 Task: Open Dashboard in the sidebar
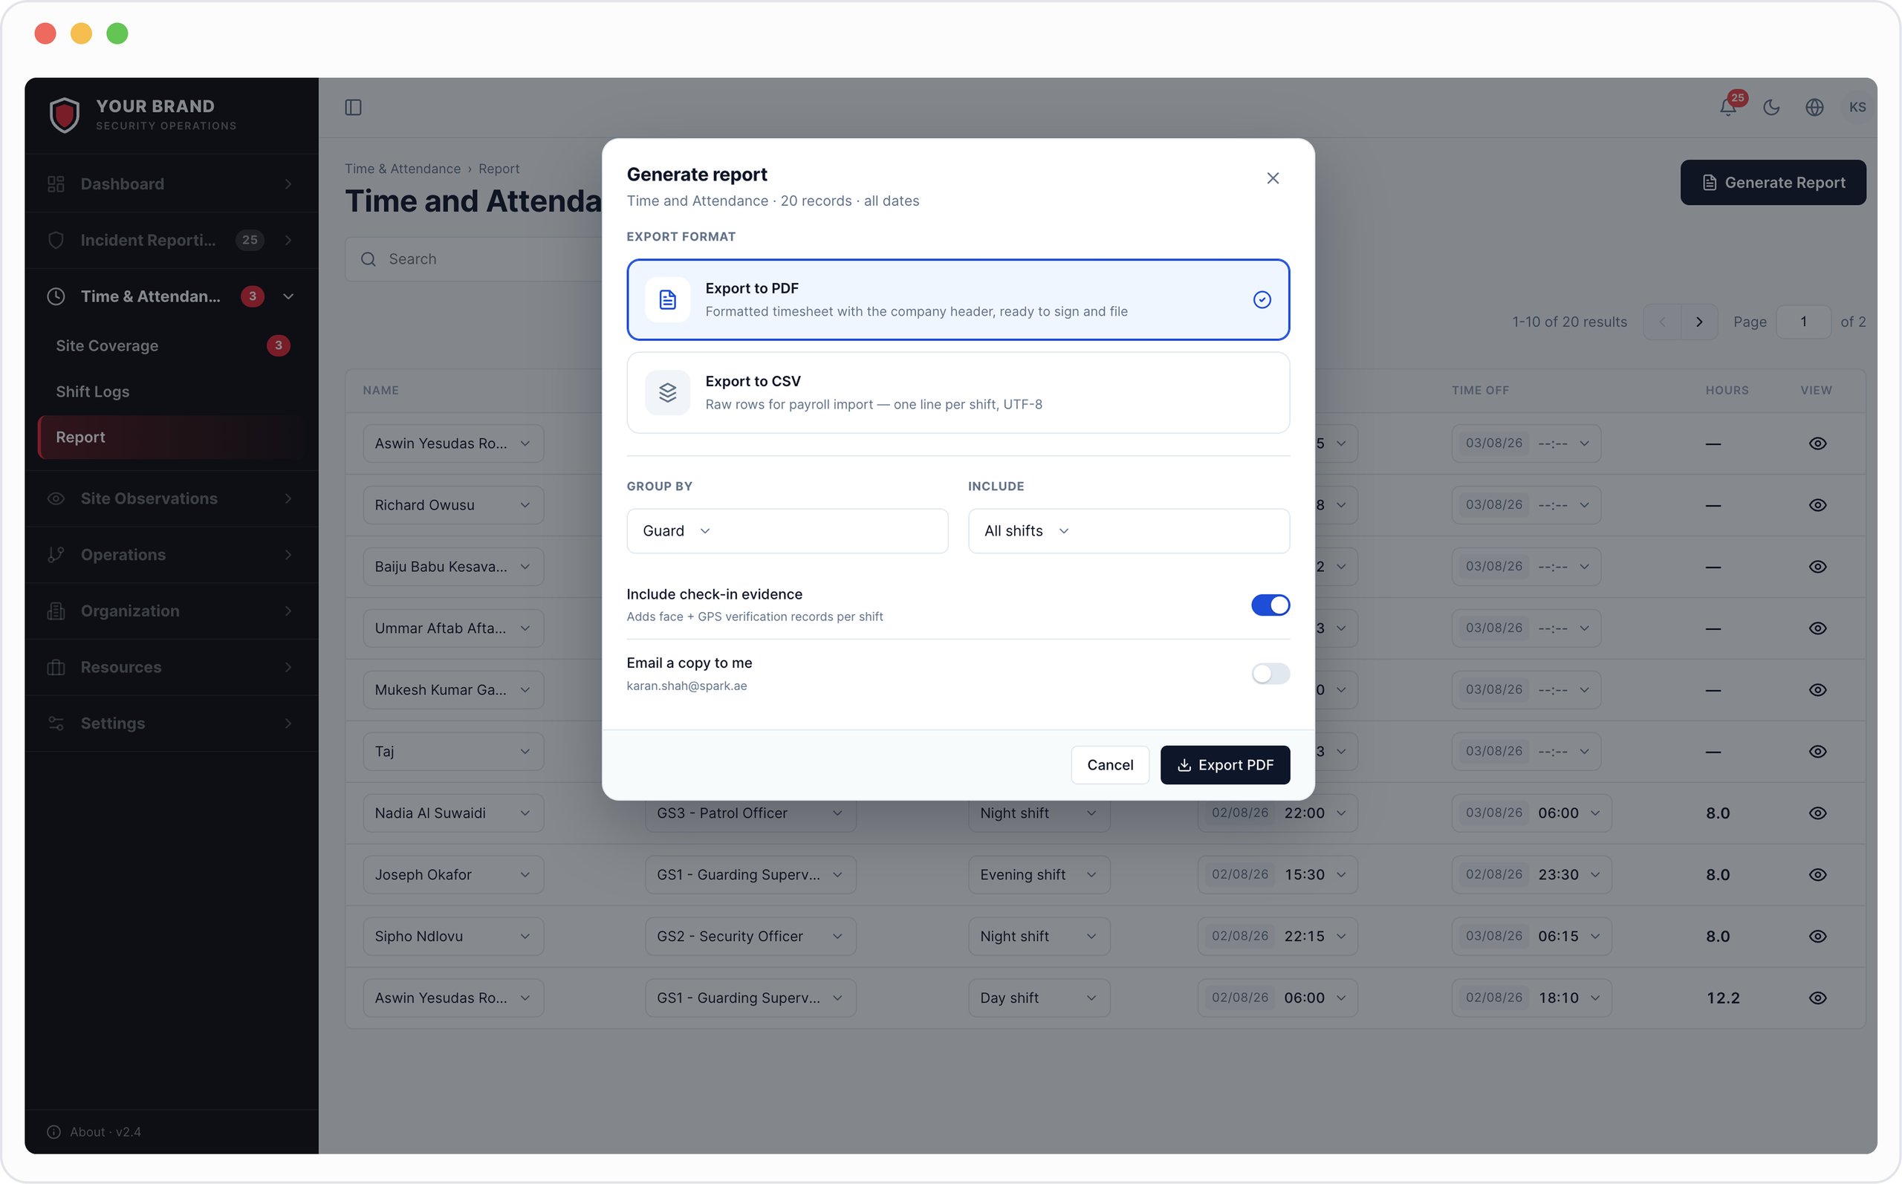(172, 184)
